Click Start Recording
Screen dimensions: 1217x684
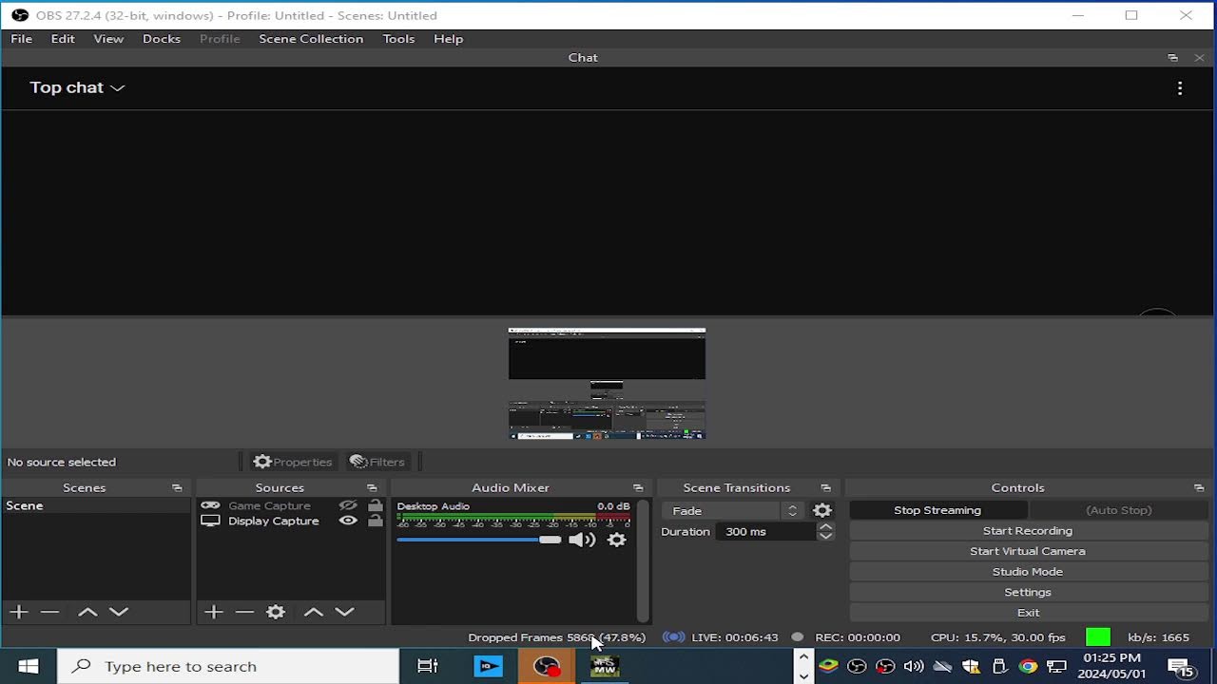click(1028, 531)
